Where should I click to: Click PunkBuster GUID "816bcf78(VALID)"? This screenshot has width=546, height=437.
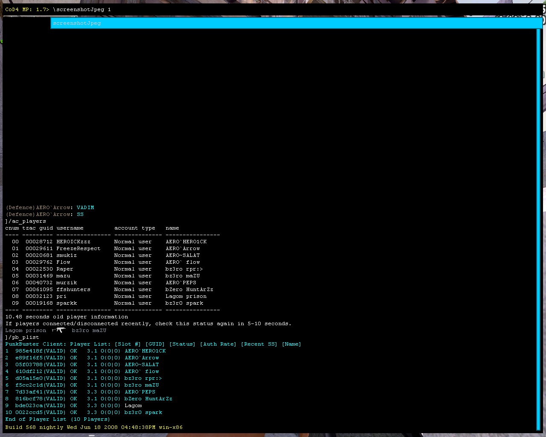pos(41,399)
